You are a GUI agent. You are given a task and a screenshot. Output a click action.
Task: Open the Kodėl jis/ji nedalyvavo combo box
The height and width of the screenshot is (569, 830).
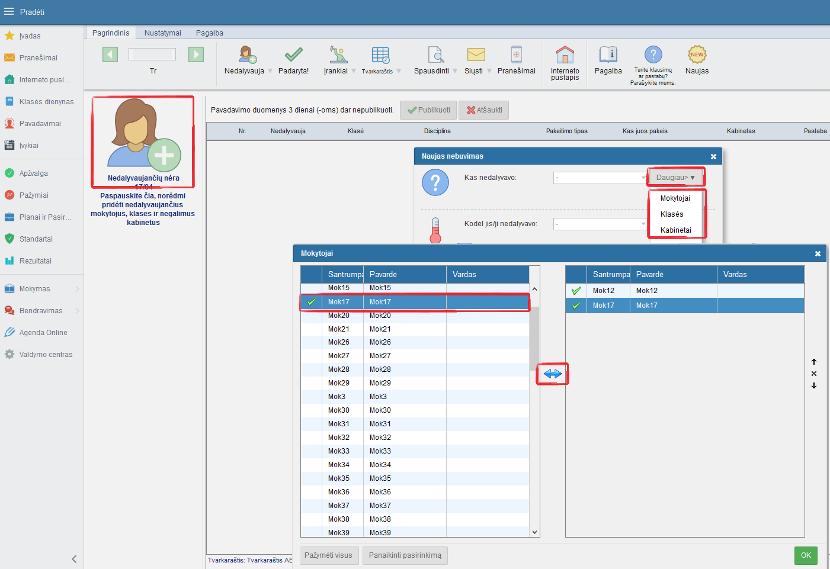click(600, 224)
